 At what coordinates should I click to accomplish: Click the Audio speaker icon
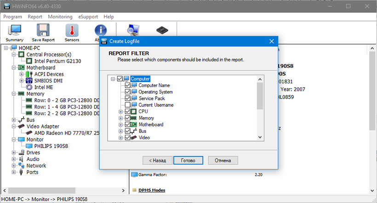[22, 159]
